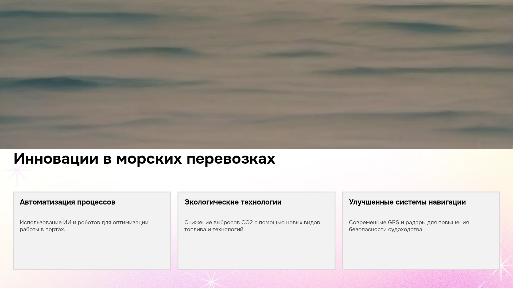The height and width of the screenshot is (288, 513).
Task: Click the word 'навигации' in the right card heading
Action: [x=447, y=202]
